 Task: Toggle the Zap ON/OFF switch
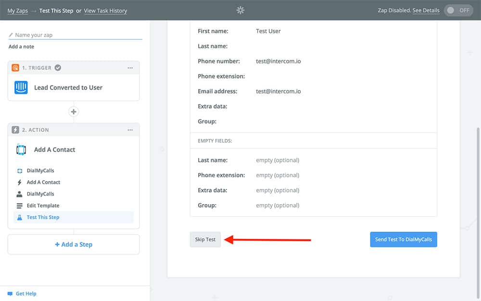458,11
